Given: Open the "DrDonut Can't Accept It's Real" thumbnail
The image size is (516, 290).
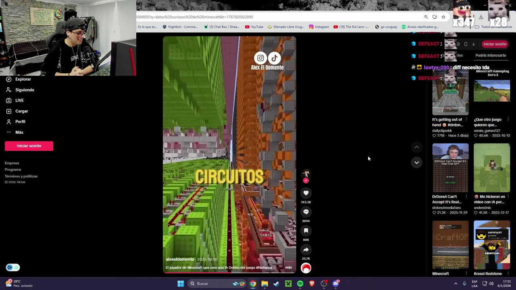Looking at the screenshot, I should (x=450, y=168).
